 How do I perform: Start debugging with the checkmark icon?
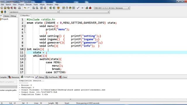click(78, 8)
